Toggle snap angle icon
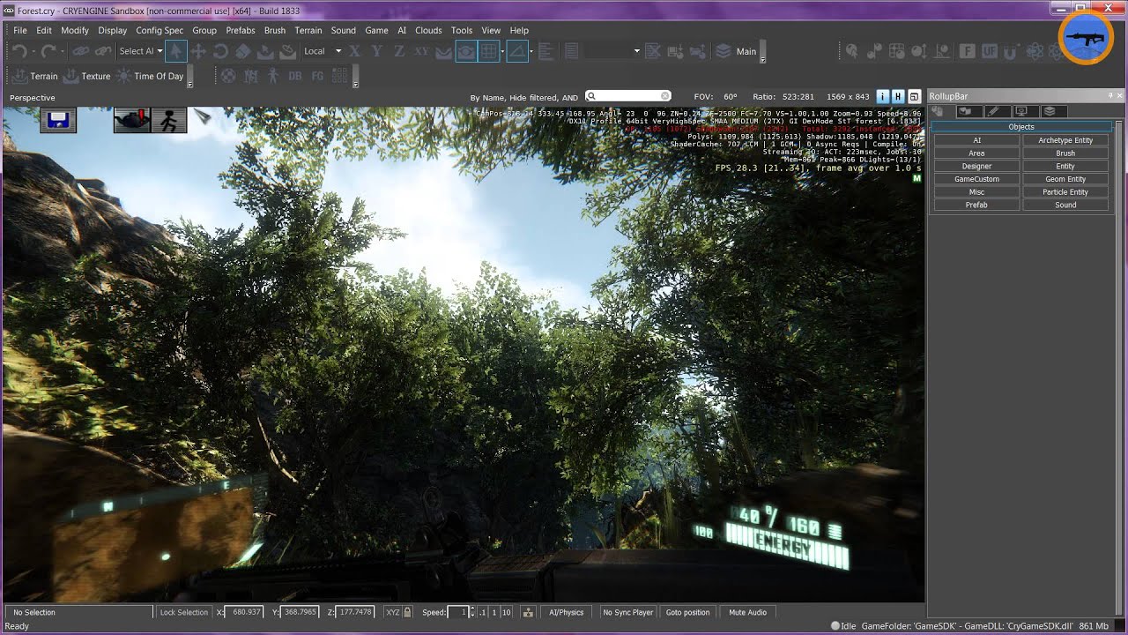This screenshot has height=635, width=1128. pyautogui.click(x=517, y=51)
